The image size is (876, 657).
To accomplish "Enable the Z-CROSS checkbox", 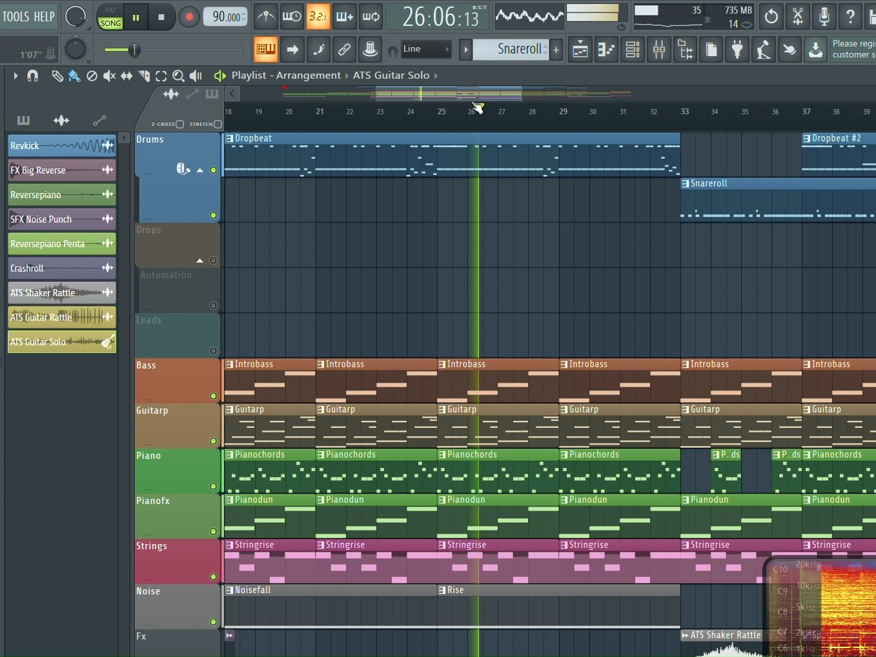I will 179,124.
